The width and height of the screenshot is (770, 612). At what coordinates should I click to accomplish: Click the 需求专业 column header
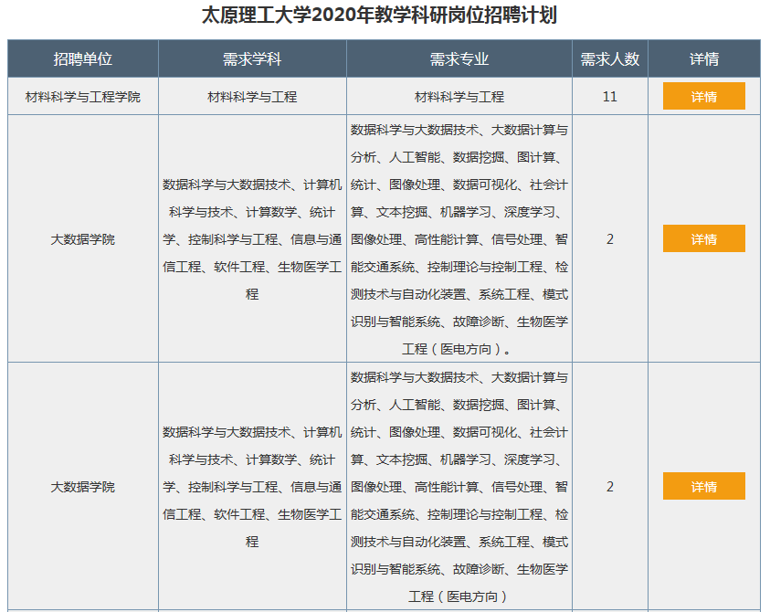pyautogui.click(x=459, y=59)
